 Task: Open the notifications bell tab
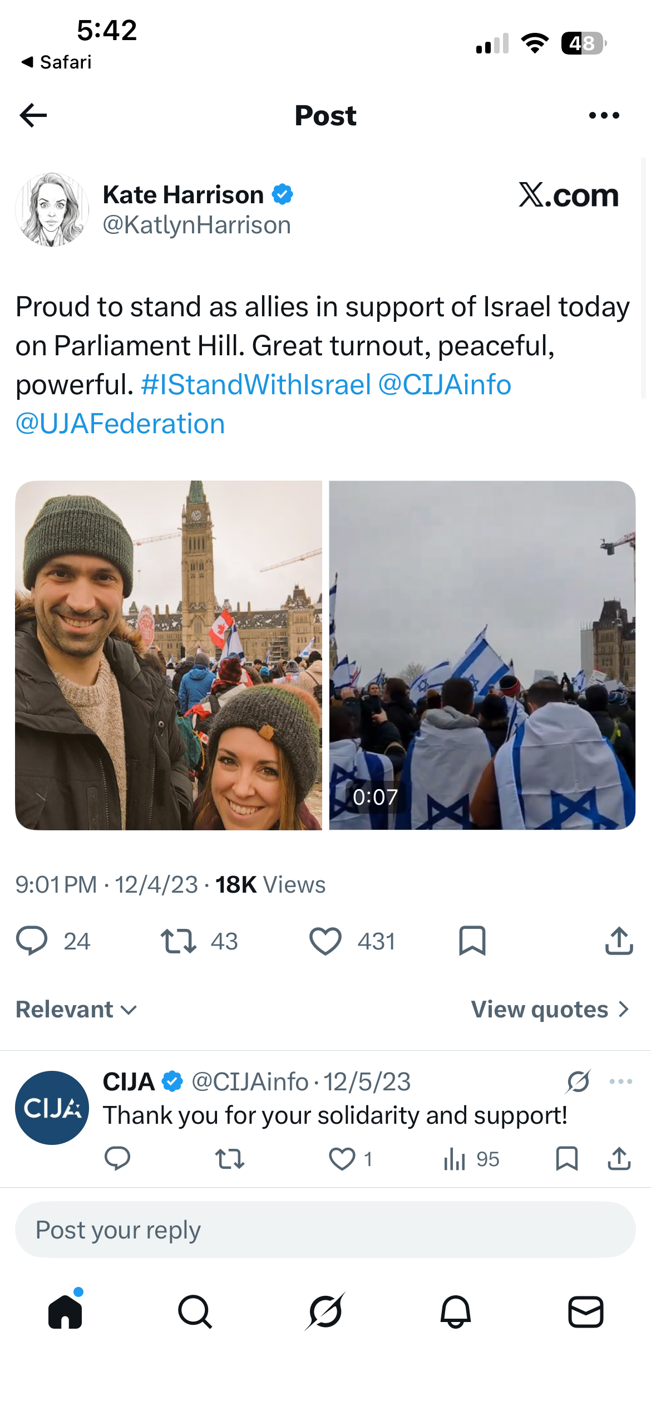456,1311
